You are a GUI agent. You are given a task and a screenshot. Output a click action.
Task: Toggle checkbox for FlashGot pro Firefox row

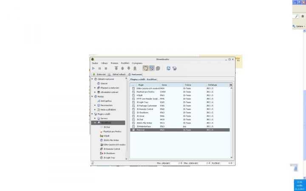coord(133,92)
